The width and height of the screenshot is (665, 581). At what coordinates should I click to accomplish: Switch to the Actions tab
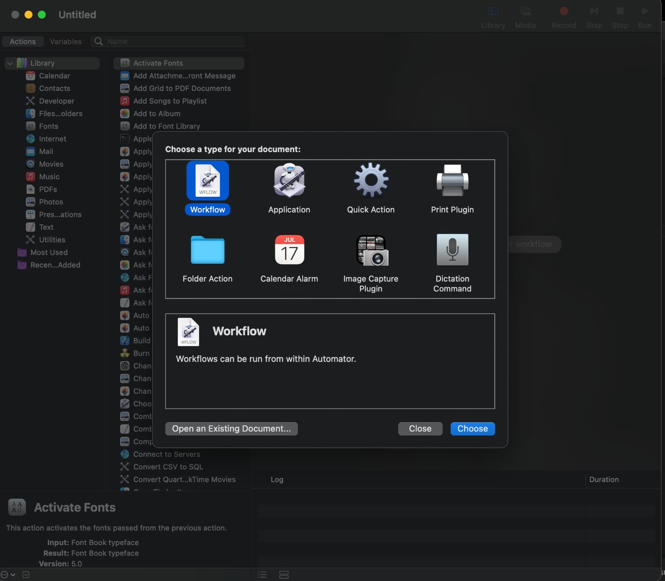(x=23, y=41)
